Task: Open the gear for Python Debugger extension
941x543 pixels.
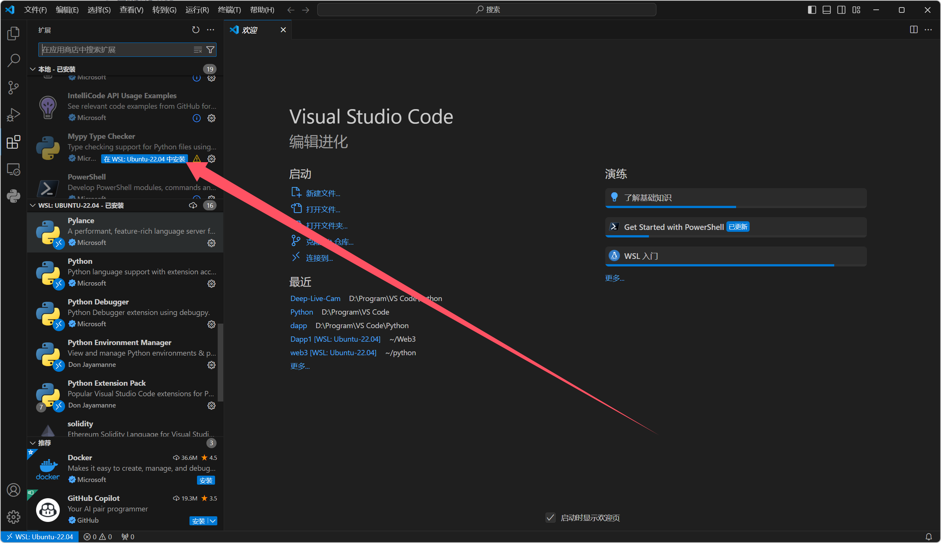Action: [x=212, y=324]
